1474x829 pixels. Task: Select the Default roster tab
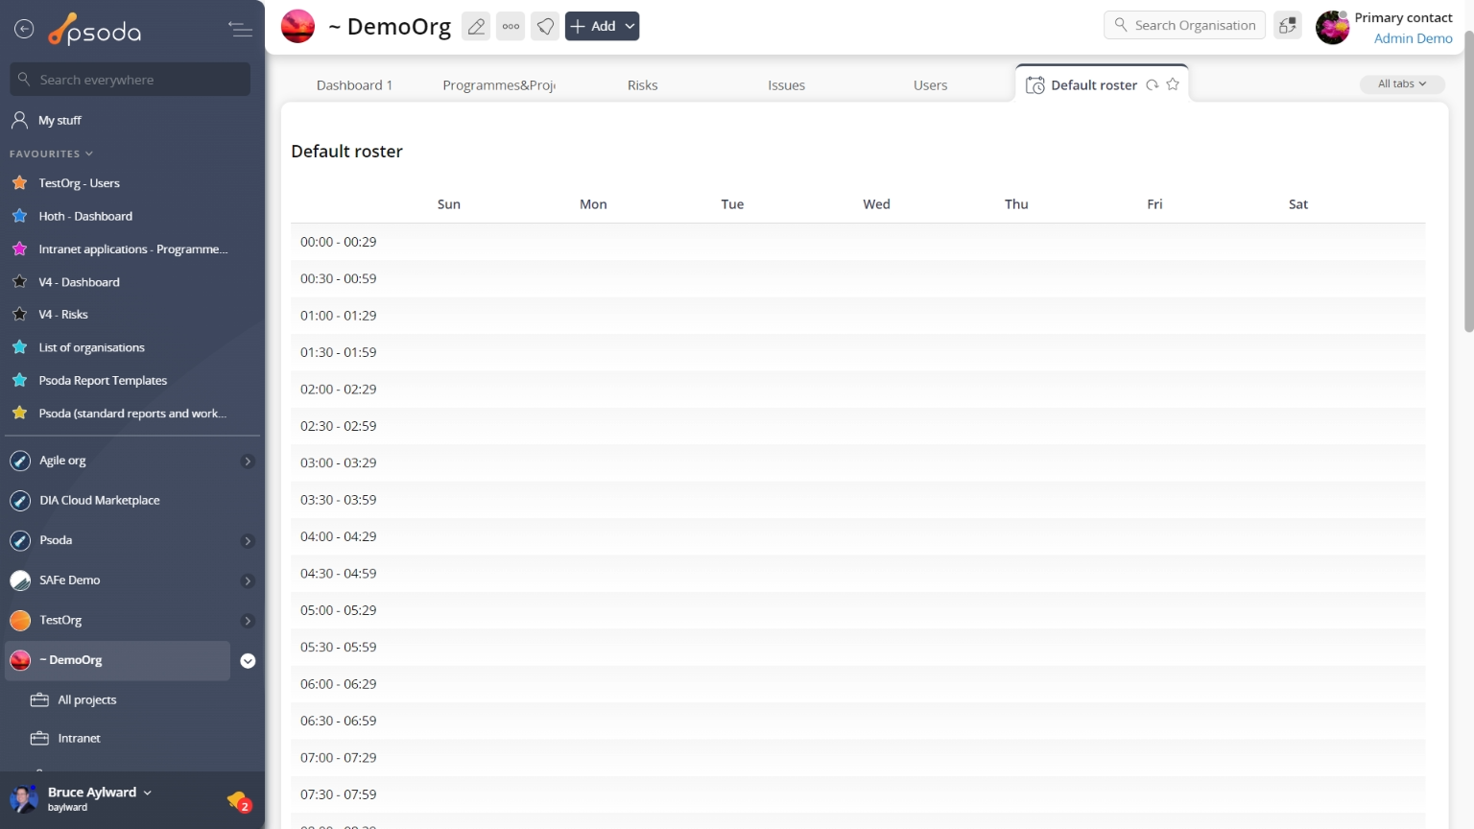1094,85
